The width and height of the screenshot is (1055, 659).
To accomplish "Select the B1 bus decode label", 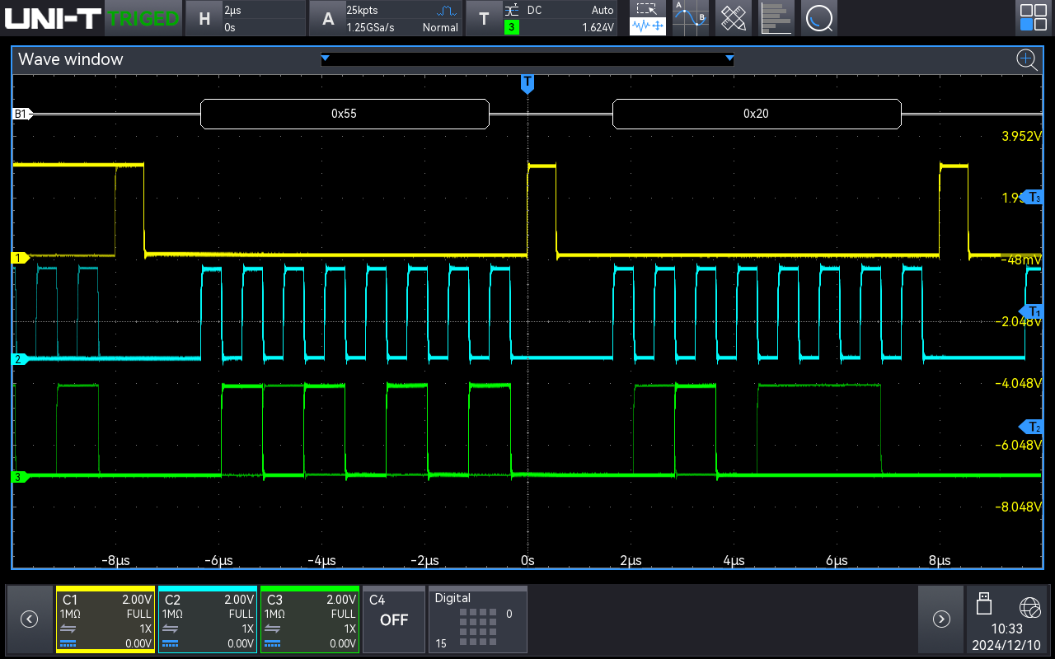I will pyautogui.click(x=22, y=114).
